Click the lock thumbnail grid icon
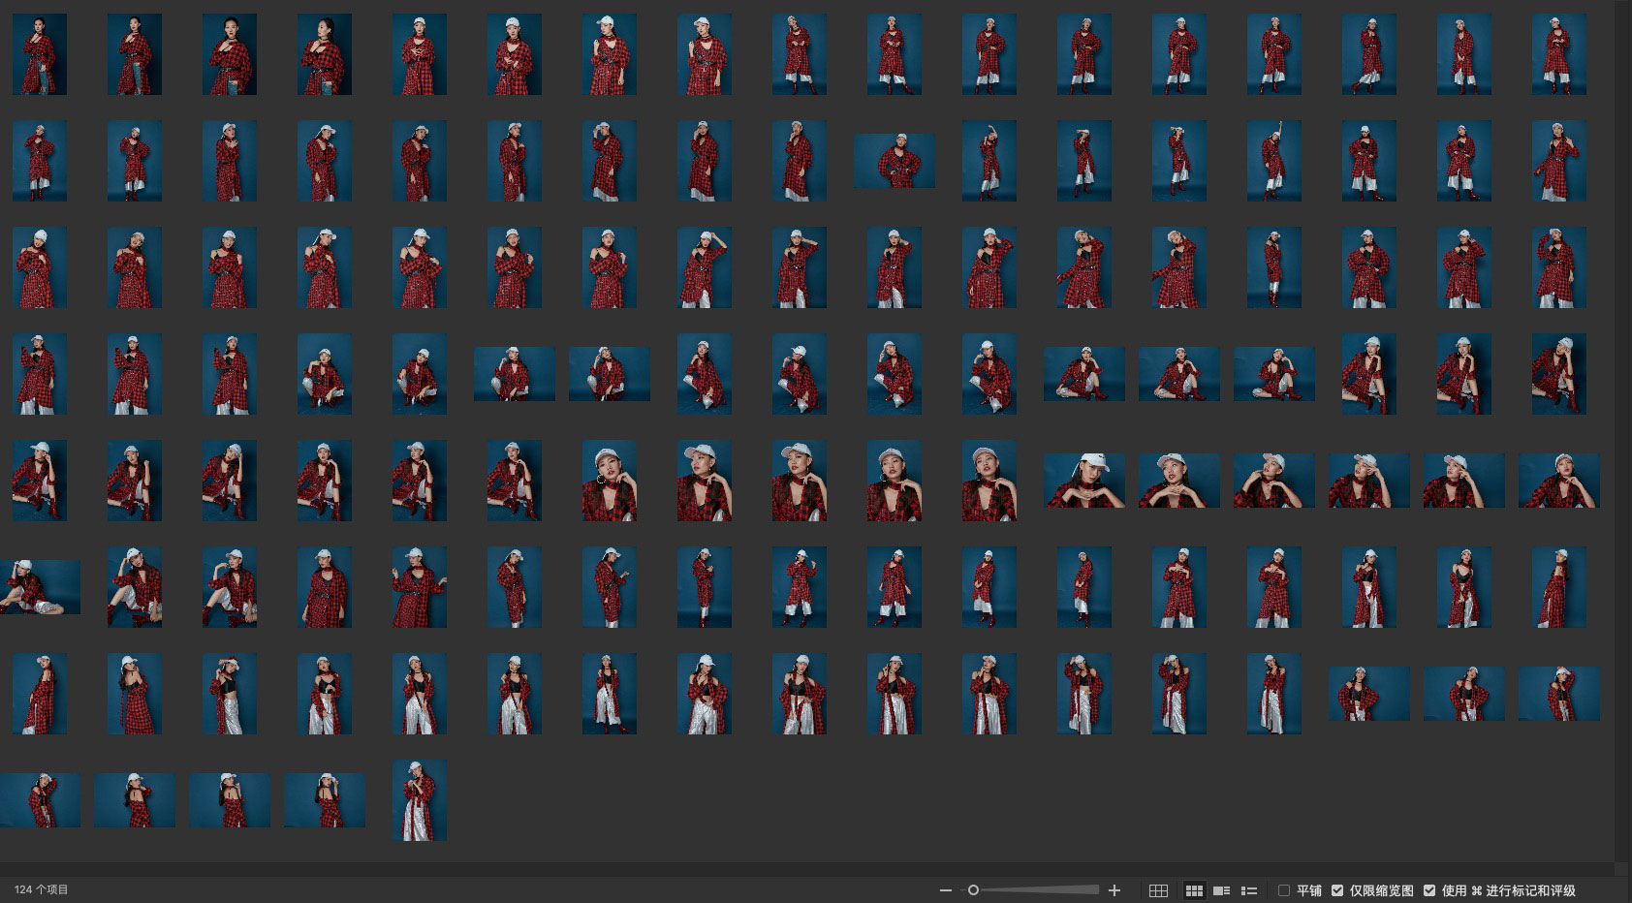The width and height of the screenshot is (1632, 903). click(x=1158, y=890)
